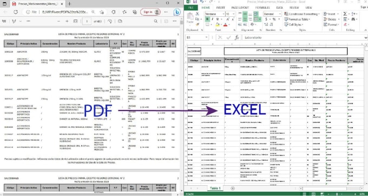The image size is (368, 196).
Task: Rotate the PDF page
Action: point(110,21)
